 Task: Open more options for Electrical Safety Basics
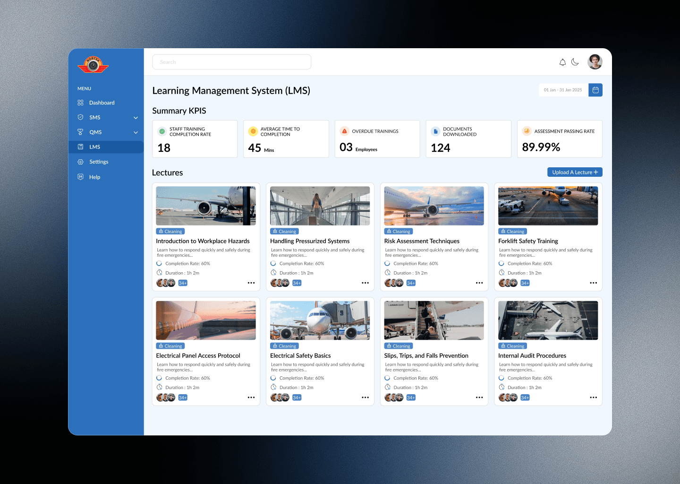(x=365, y=398)
